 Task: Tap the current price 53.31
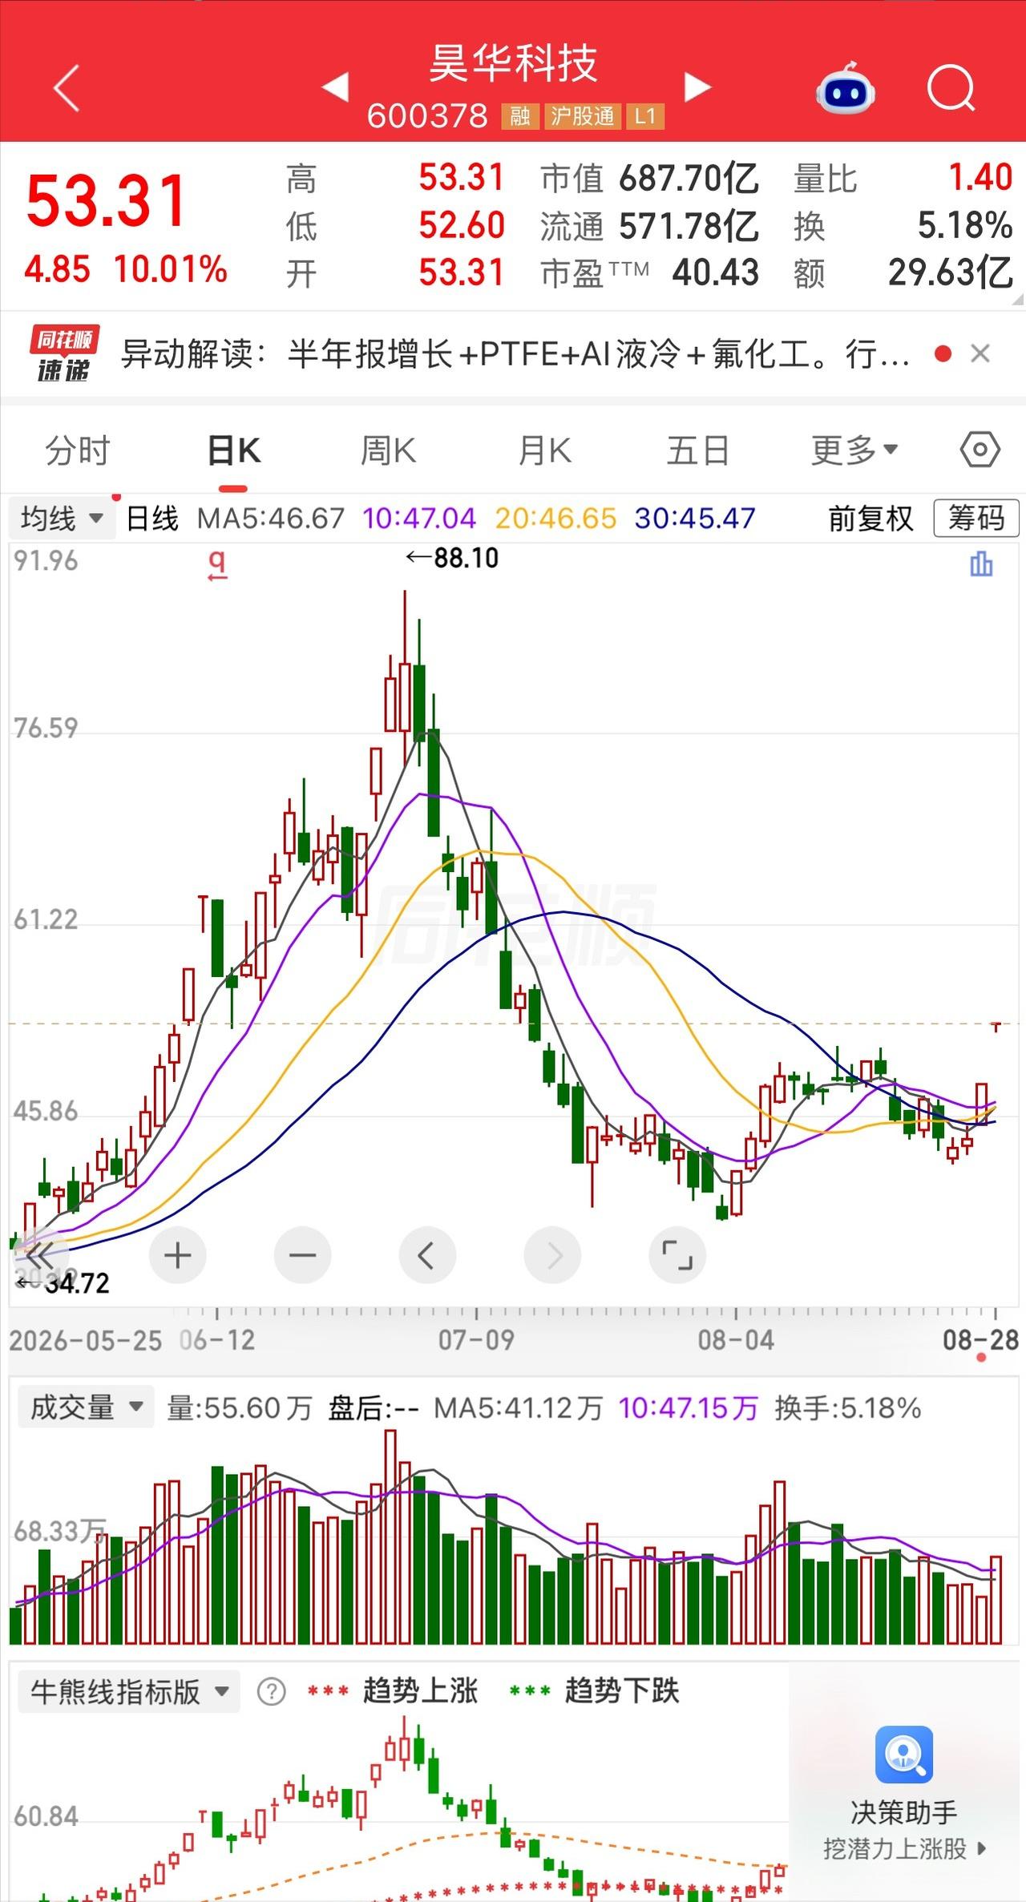coord(106,200)
